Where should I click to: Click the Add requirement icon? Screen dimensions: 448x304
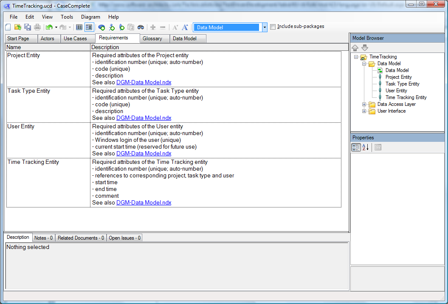coord(122,28)
